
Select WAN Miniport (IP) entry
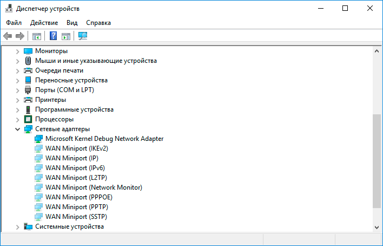(72, 158)
